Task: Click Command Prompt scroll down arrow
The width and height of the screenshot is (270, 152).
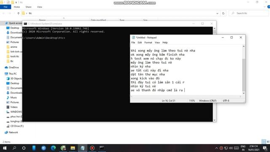Action: [215, 120]
